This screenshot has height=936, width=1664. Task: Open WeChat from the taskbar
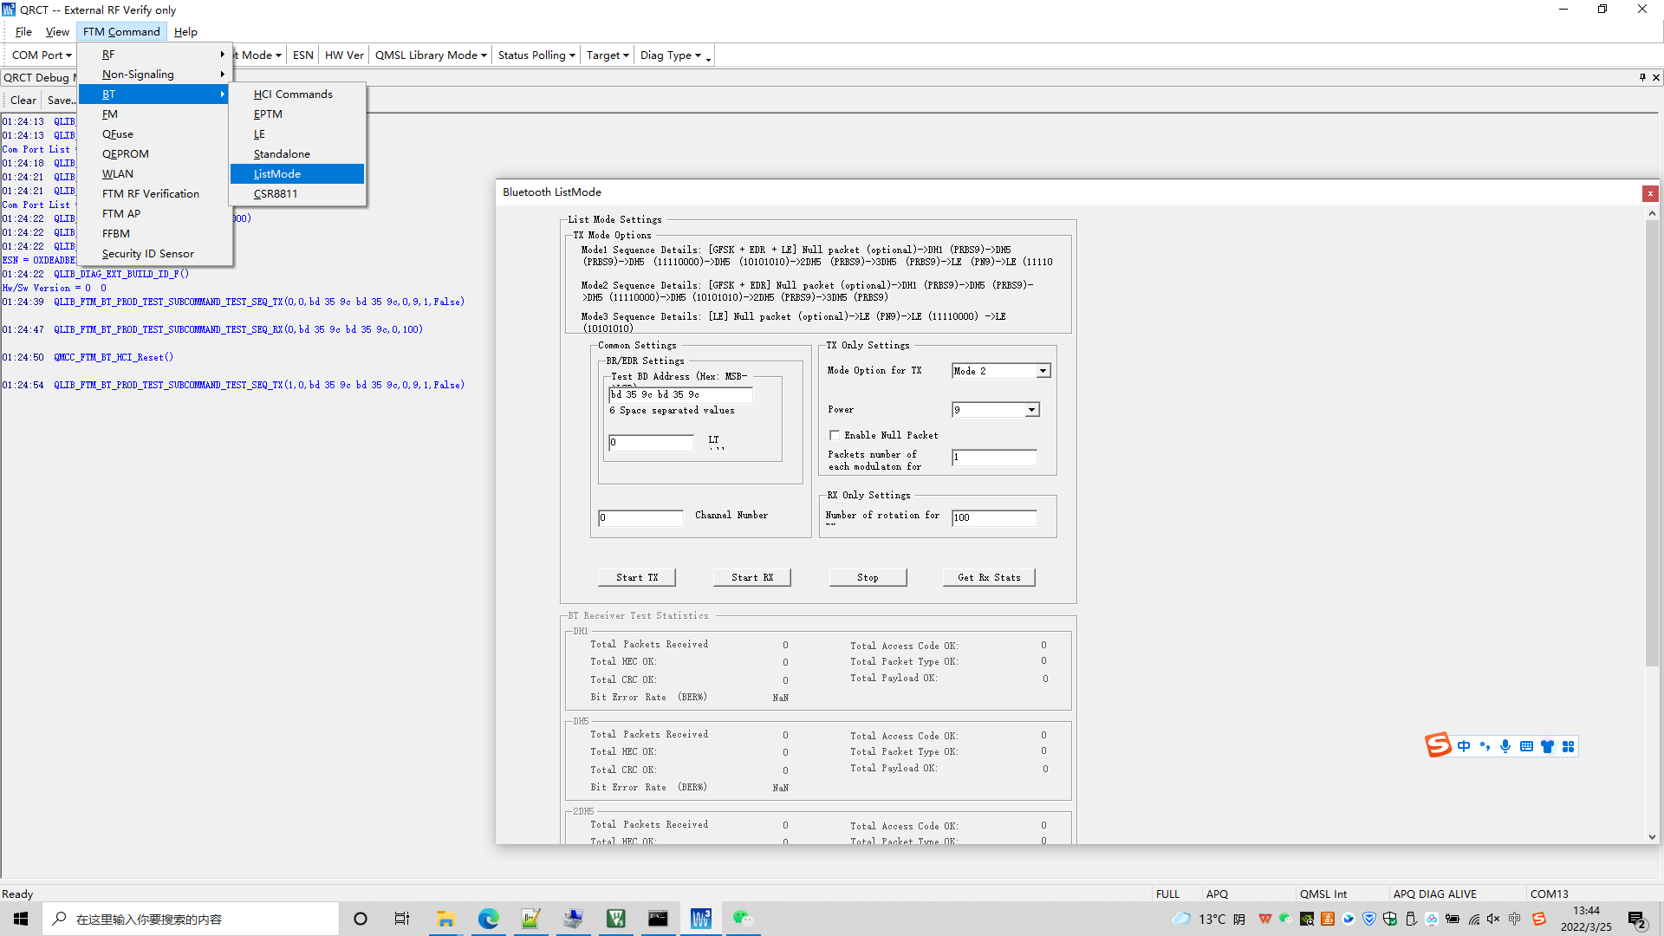[x=743, y=919]
